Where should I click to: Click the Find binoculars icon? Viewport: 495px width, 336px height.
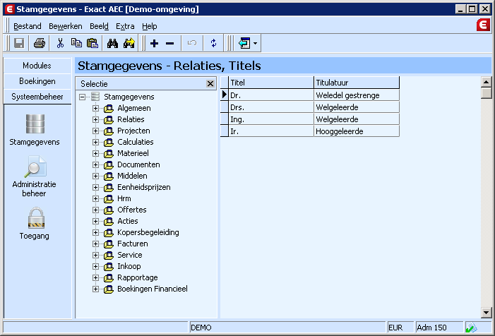[112, 43]
